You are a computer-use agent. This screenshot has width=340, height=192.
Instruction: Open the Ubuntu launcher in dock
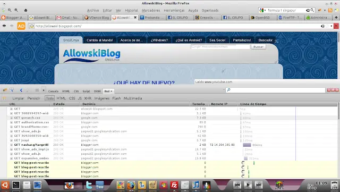point(5,185)
